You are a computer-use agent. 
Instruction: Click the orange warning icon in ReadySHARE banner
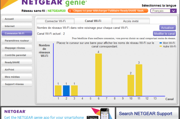70,11
